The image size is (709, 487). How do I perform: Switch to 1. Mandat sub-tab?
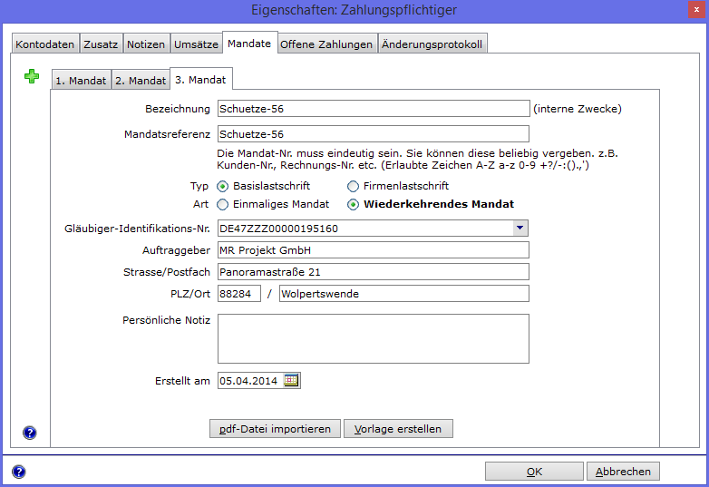(81, 80)
